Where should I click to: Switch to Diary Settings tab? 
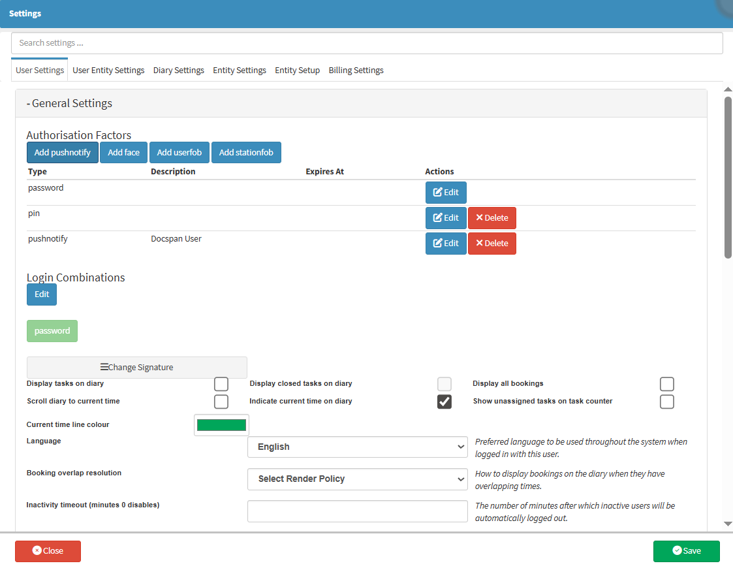coord(178,71)
